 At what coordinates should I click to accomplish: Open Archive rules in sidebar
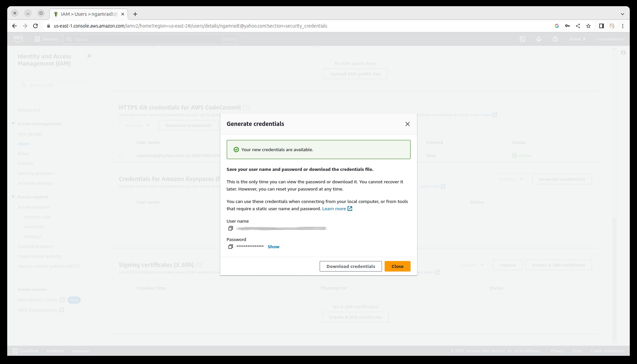pyautogui.click(x=37, y=217)
